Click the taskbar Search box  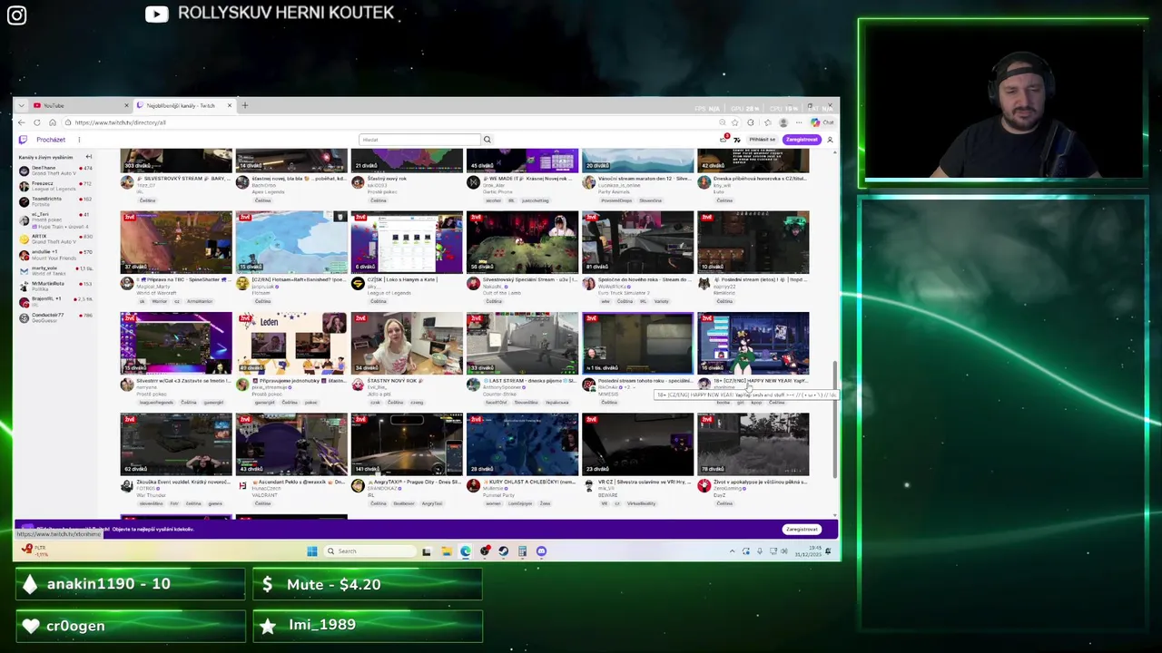[369, 551]
